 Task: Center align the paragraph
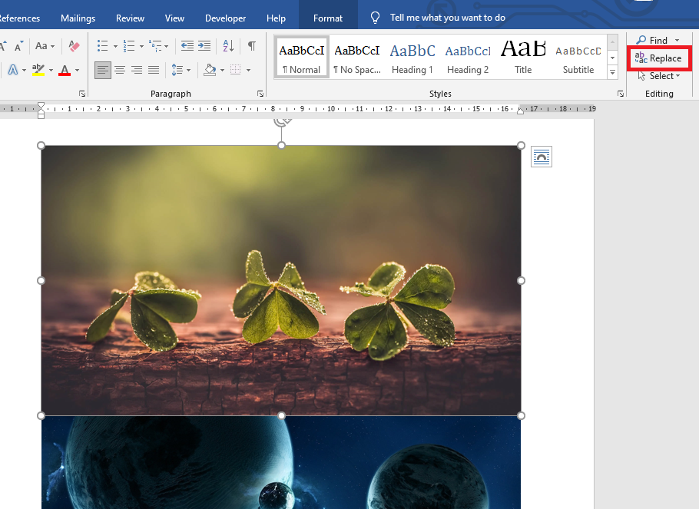point(120,70)
